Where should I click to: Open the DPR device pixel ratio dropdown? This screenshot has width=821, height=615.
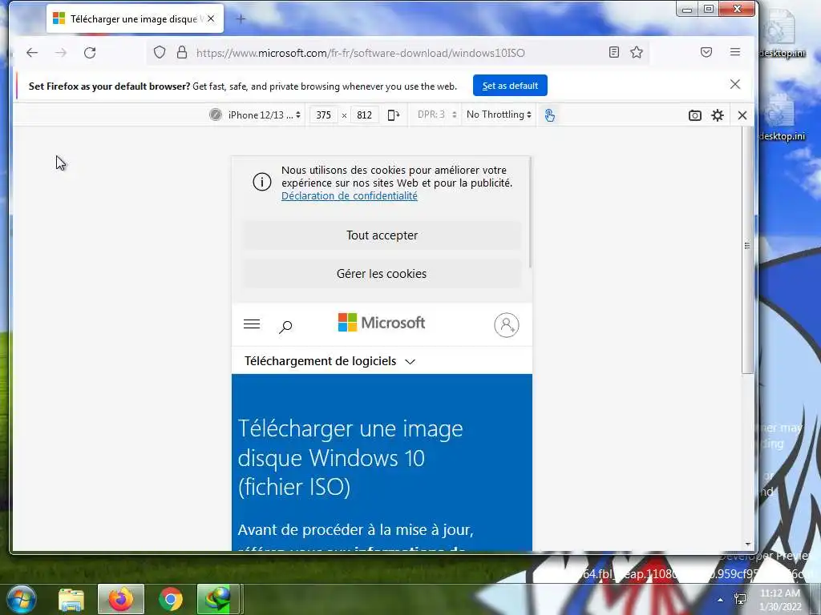pos(437,115)
